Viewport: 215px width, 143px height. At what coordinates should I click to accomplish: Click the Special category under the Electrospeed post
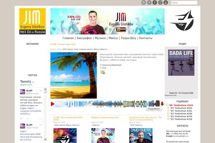point(62,125)
